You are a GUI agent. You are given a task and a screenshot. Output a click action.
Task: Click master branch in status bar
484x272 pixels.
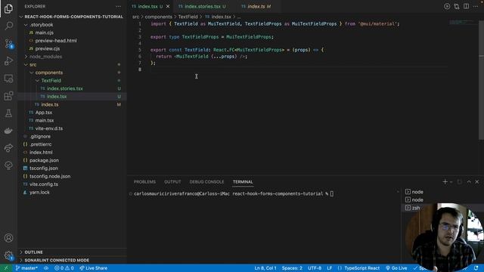26,268
